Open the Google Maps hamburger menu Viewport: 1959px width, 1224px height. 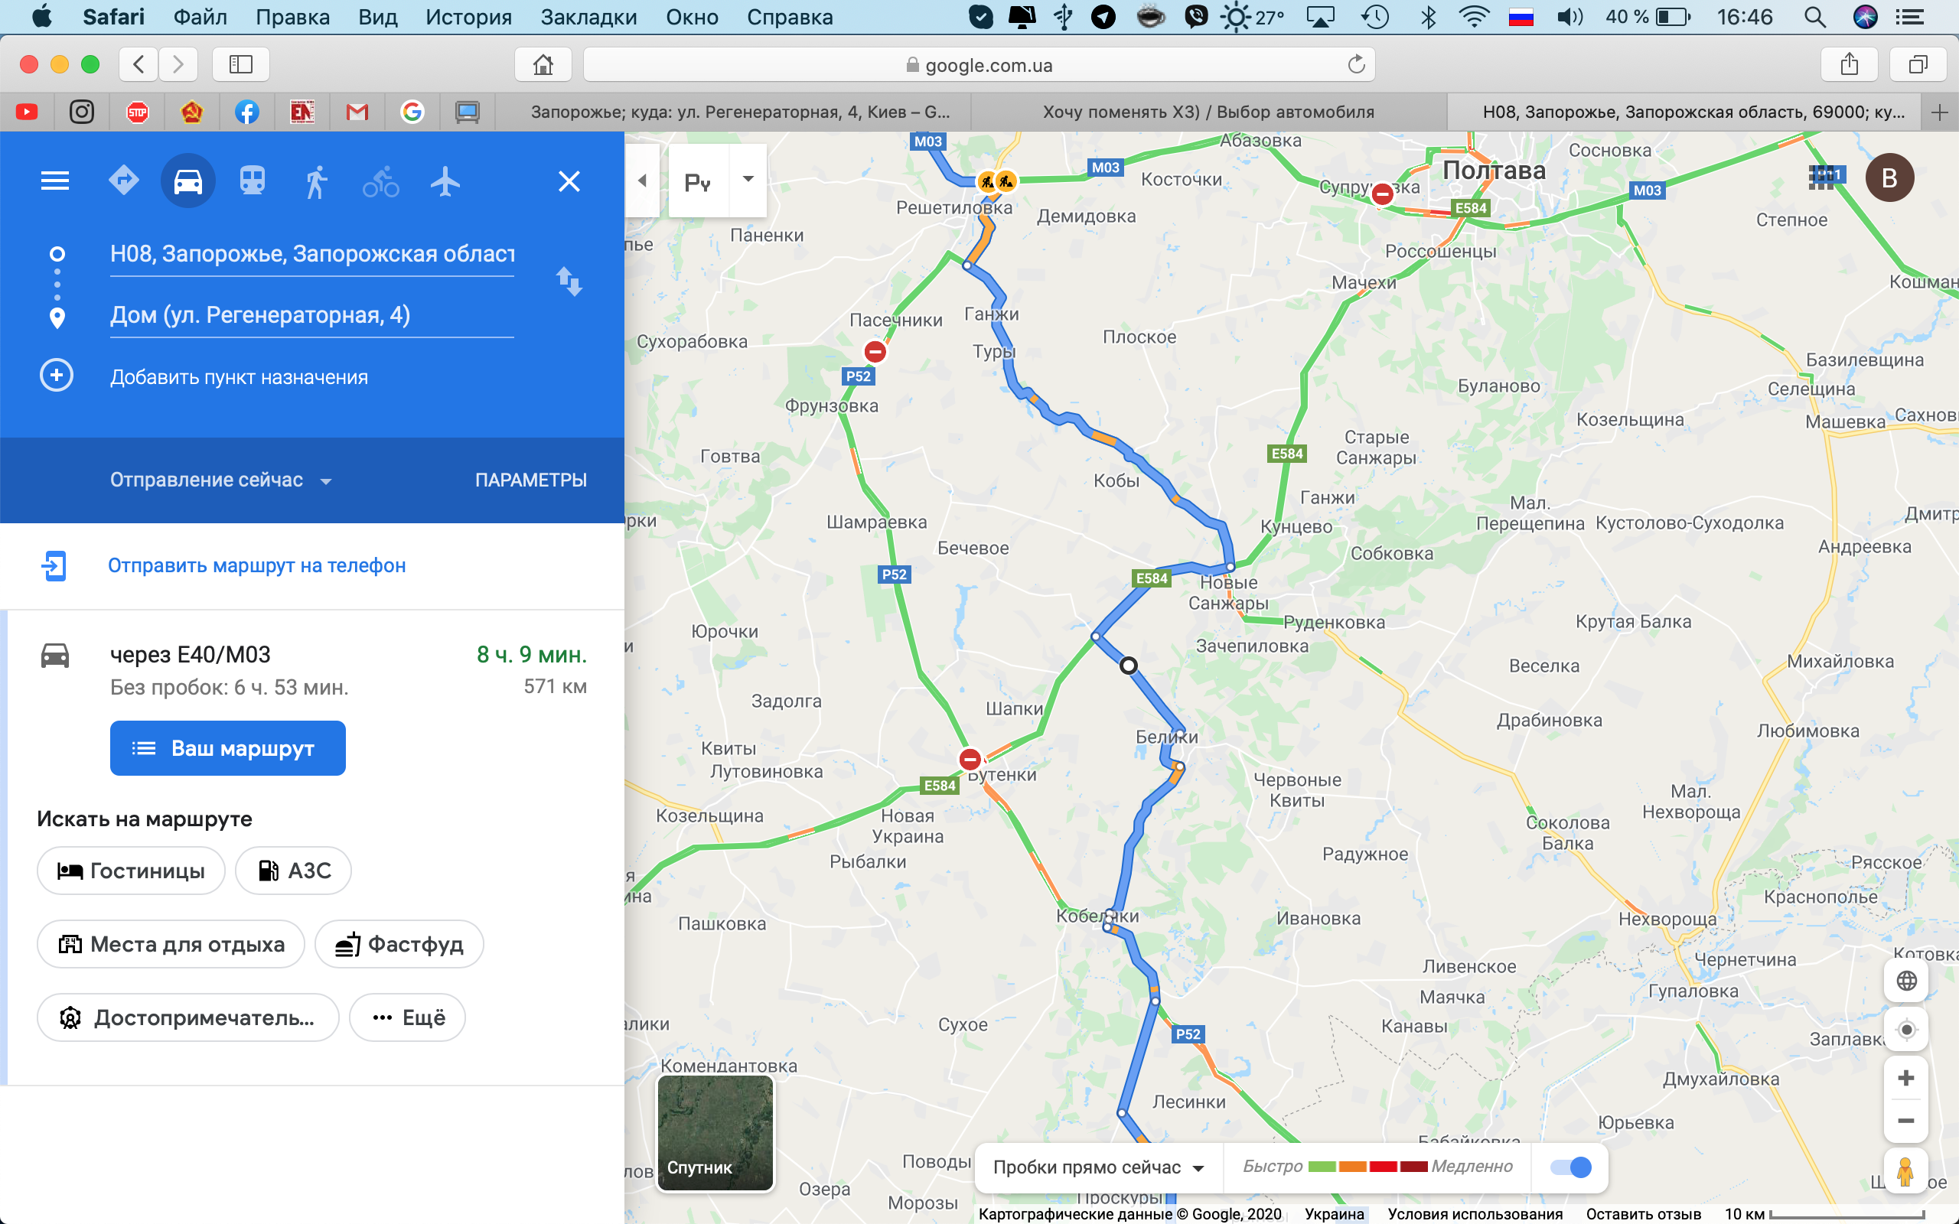(55, 181)
